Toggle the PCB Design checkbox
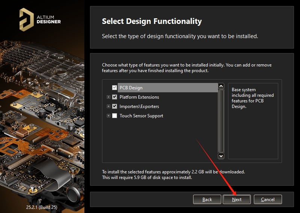Screen dimensions: 300x213 tap(115, 88)
